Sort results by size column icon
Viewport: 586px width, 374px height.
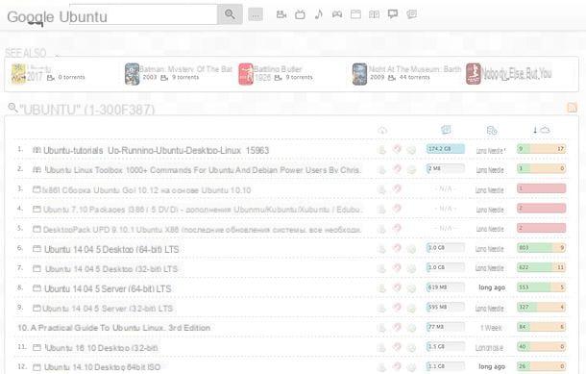tap(446, 130)
